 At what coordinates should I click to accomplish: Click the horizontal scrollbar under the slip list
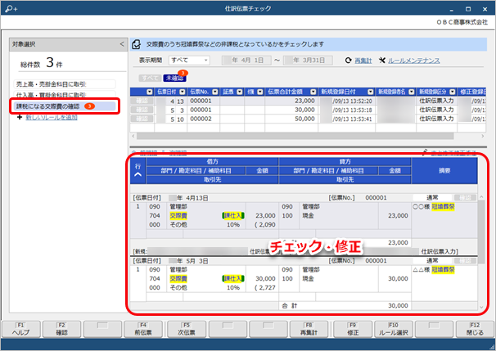(295, 136)
